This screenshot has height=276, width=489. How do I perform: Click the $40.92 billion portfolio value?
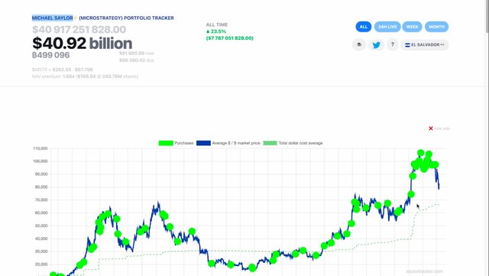pos(83,43)
